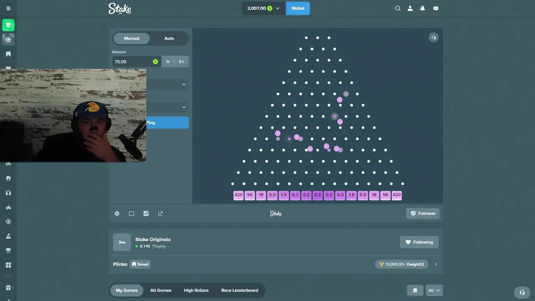
Task: Click the 2,007.00 balance amount
Action: click(x=257, y=8)
